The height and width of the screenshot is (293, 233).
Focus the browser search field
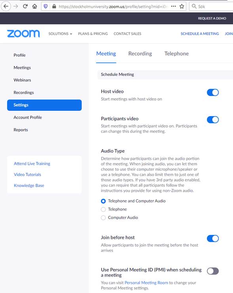[211, 7]
